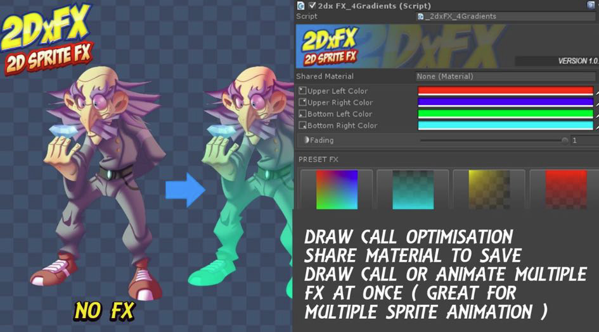Click the Bottom Left Color corner icon
Image resolution: width=599 pixels, height=332 pixels.
pyautogui.click(x=302, y=114)
